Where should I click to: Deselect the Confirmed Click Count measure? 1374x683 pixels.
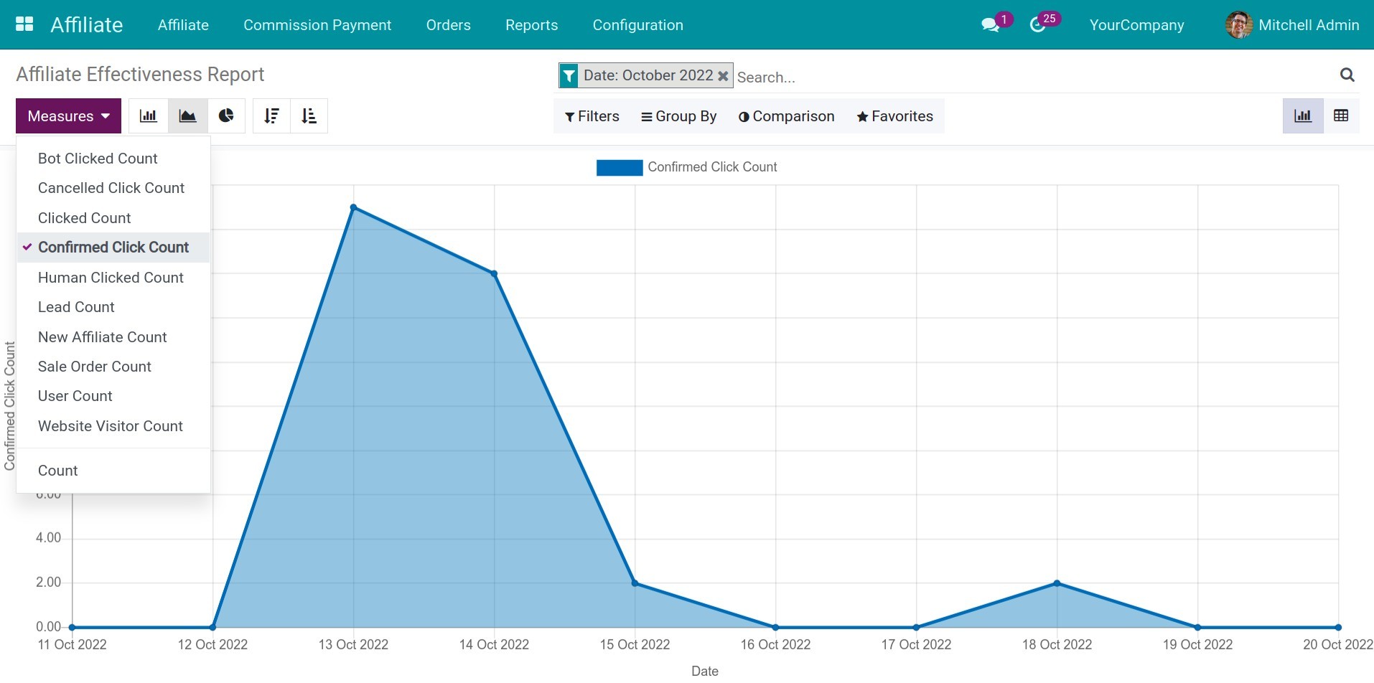tap(113, 247)
